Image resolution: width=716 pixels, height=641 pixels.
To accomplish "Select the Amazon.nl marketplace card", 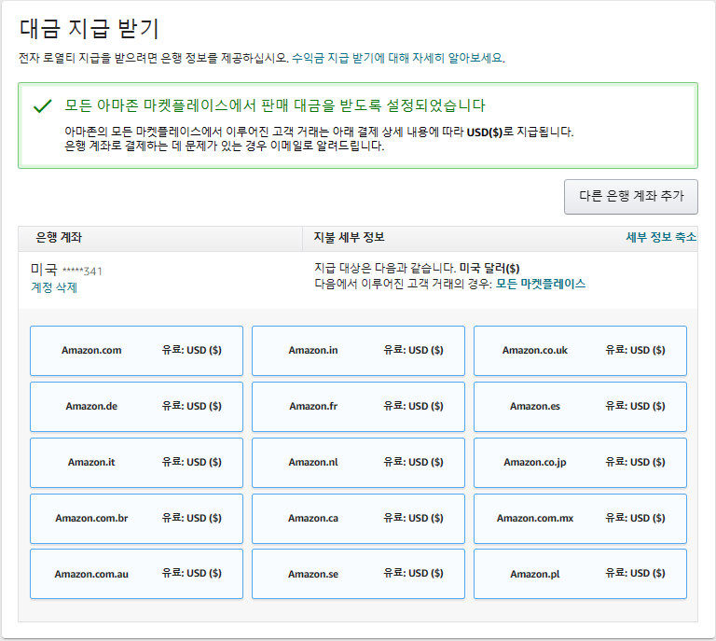I will 358,463.
